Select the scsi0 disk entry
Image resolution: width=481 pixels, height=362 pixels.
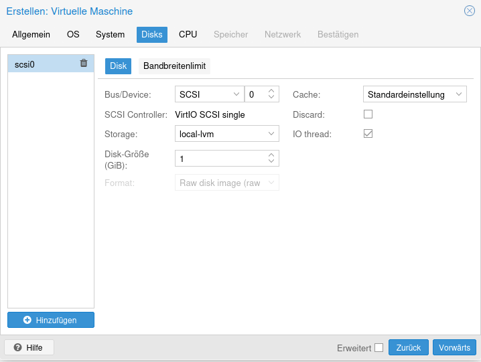point(40,64)
